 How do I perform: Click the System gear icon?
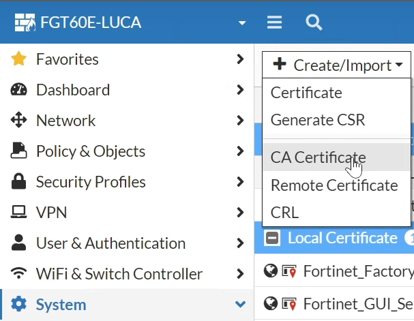[18, 304]
